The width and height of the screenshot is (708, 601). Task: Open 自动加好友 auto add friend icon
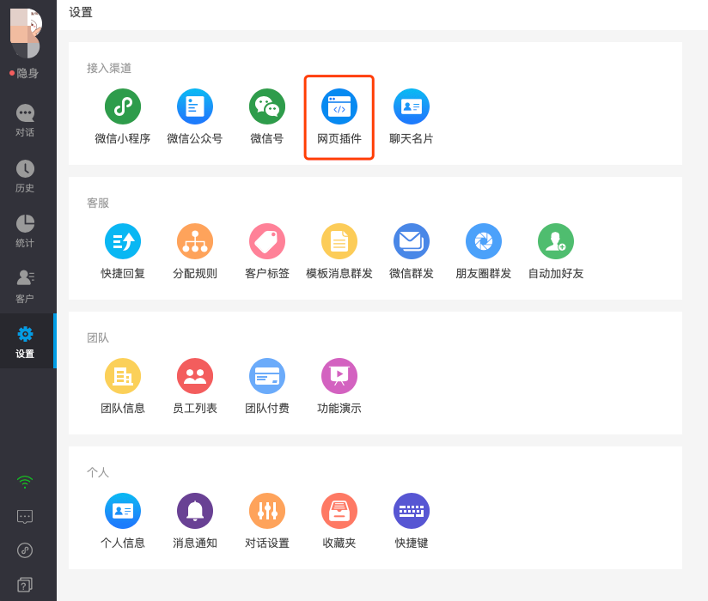556,241
